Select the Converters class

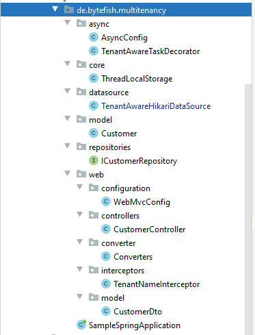coord(133,257)
